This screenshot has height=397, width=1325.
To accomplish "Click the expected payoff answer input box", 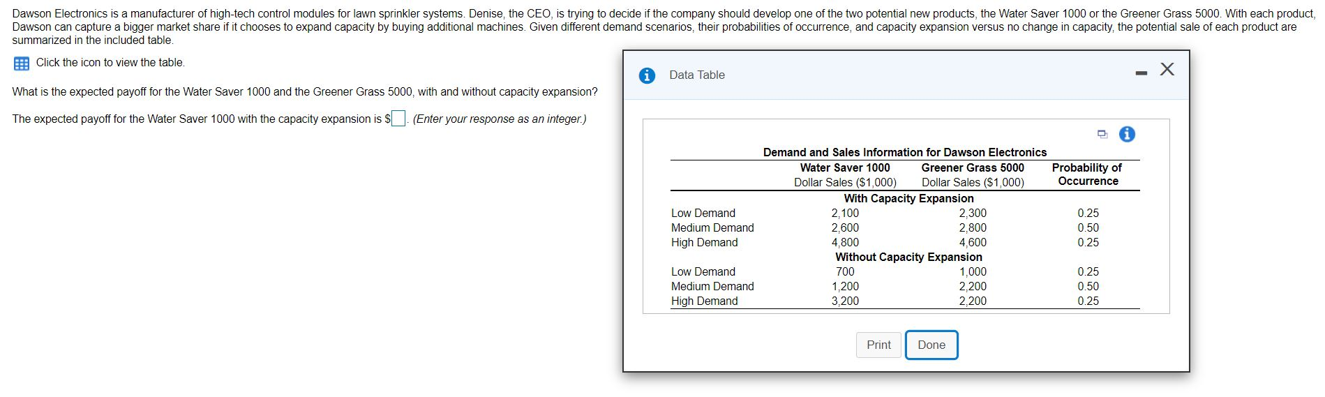I will click(x=398, y=119).
